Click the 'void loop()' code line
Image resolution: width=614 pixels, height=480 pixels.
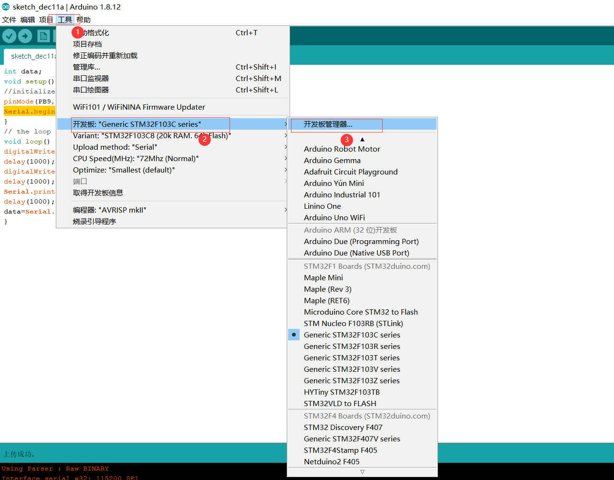tap(27, 142)
